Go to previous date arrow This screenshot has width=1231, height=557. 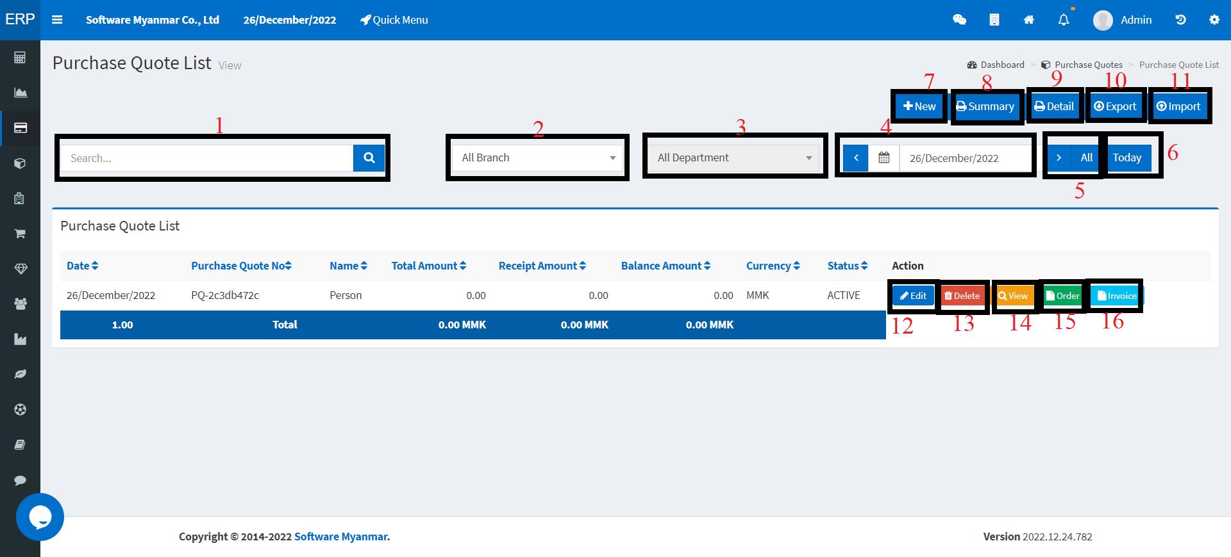[855, 157]
